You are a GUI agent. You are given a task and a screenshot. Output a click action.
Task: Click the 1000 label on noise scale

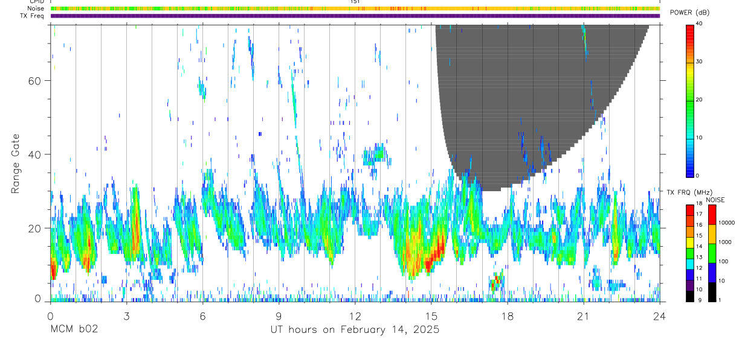tap(725, 241)
